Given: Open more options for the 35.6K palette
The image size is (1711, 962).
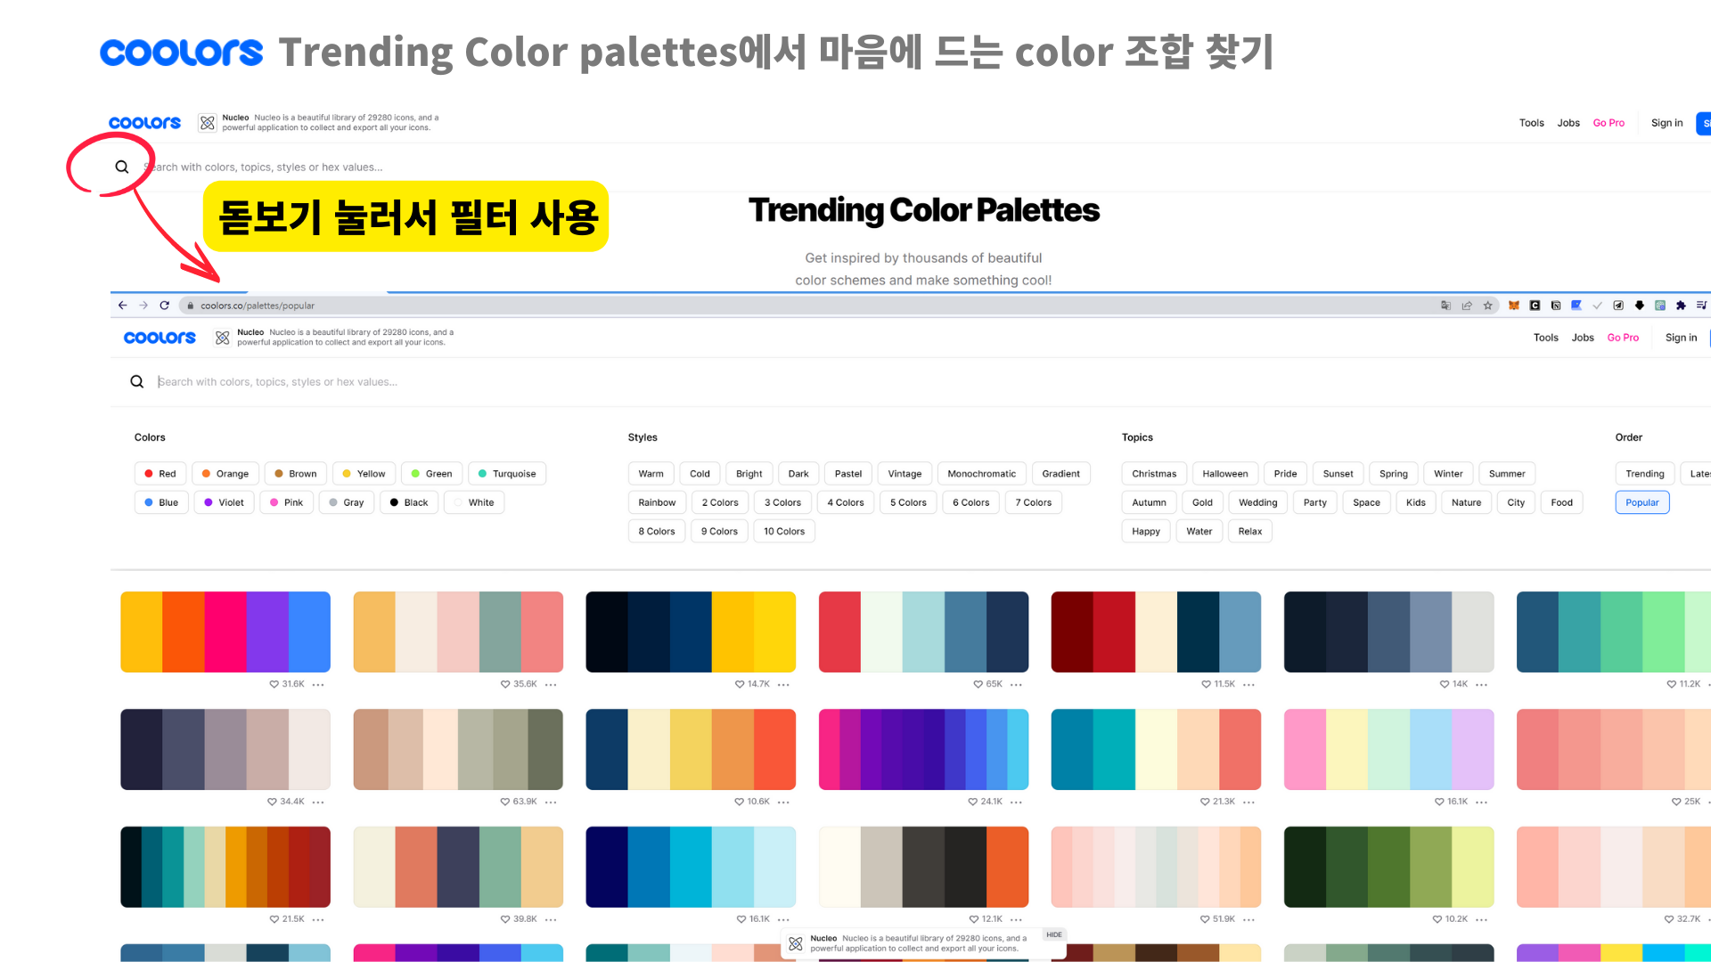Looking at the screenshot, I should coord(551,685).
